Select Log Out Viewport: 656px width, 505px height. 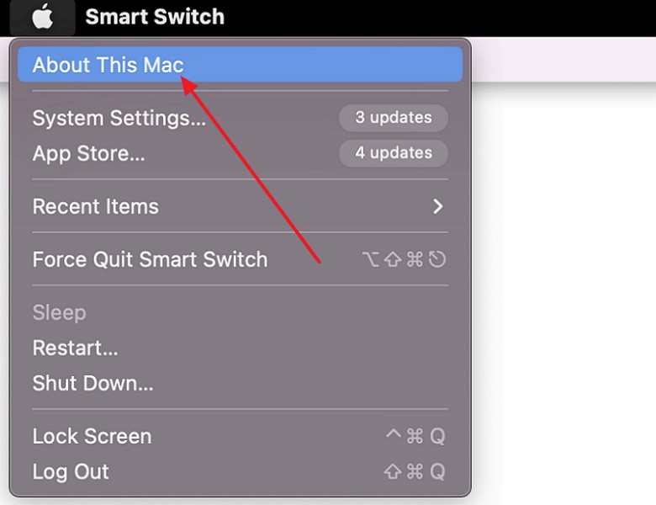pyautogui.click(x=241, y=471)
